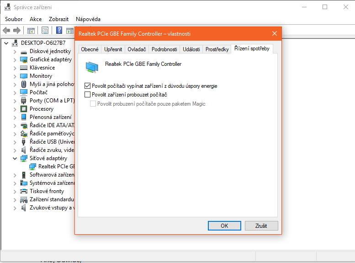This screenshot has height=263, width=355.
Task: Click the Řadiče IDE ATA icon
Action: pyautogui.click(x=24, y=125)
